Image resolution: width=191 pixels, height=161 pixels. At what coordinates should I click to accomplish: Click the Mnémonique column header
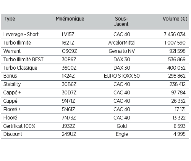coord(70,19)
